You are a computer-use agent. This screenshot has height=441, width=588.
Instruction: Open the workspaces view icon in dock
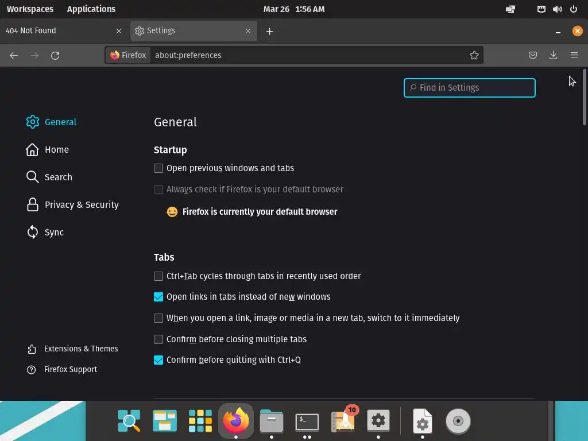pyautogui.click(x=165, y=421)
